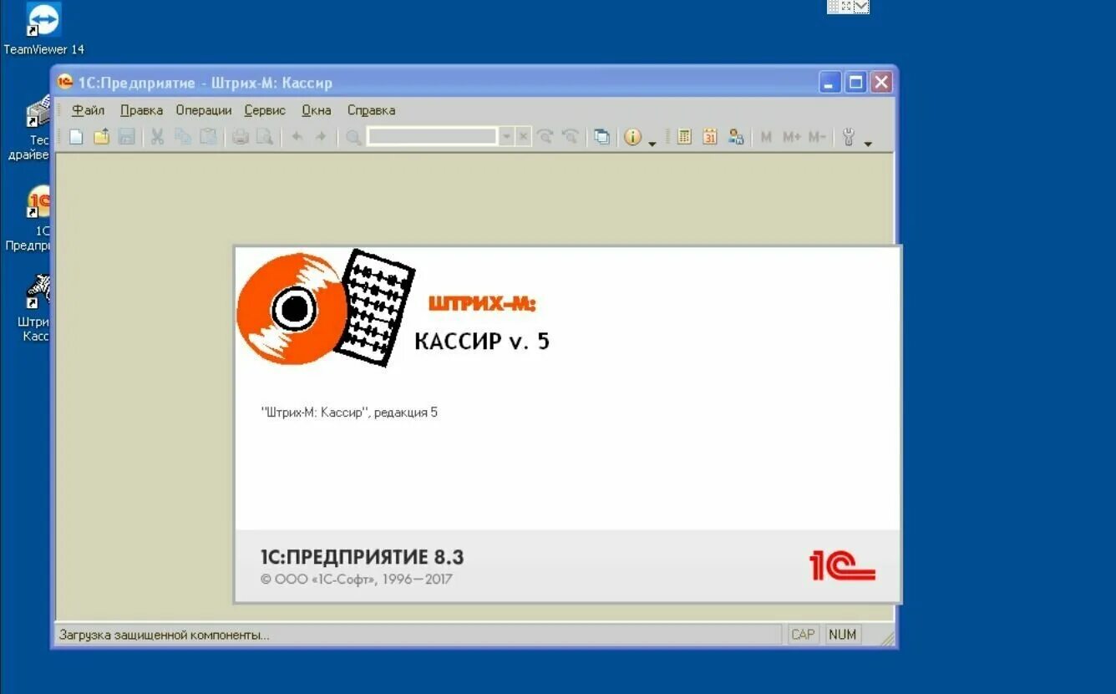Click the '"Штрих-М: Кассир", редакция 5' text

(x=349, y=413)
